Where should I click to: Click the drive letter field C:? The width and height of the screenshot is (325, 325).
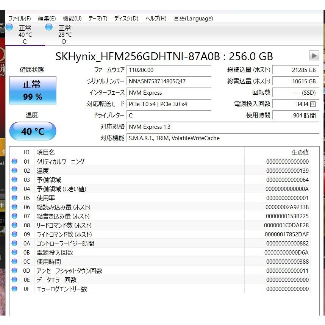169,115
